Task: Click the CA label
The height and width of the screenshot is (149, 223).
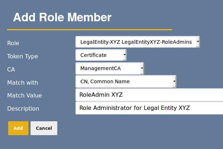Action: click(11, 69)
